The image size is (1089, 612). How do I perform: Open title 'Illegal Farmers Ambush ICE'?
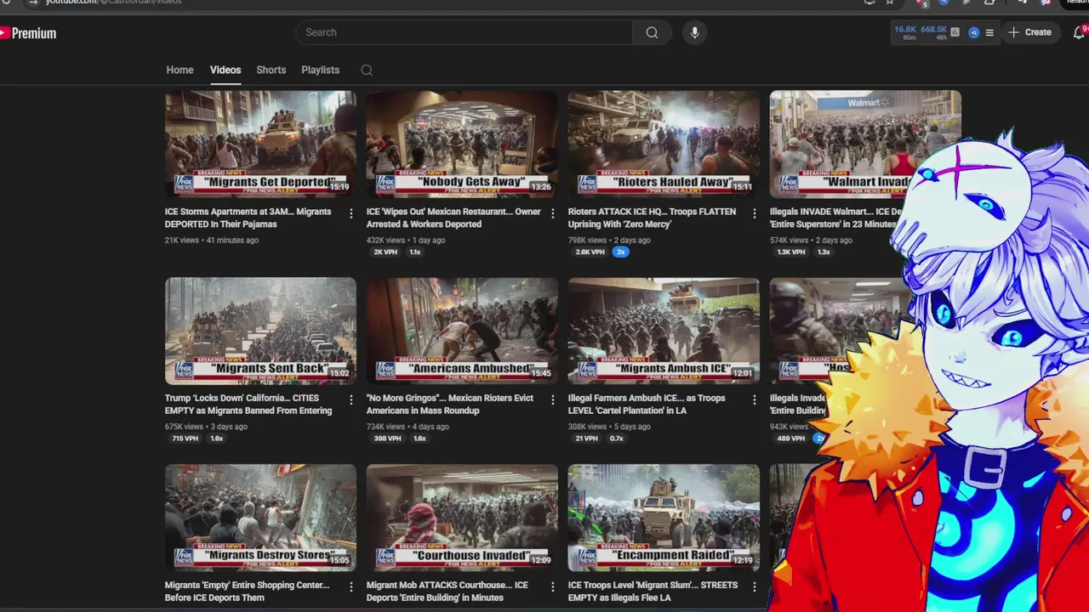tap(647, 405)
